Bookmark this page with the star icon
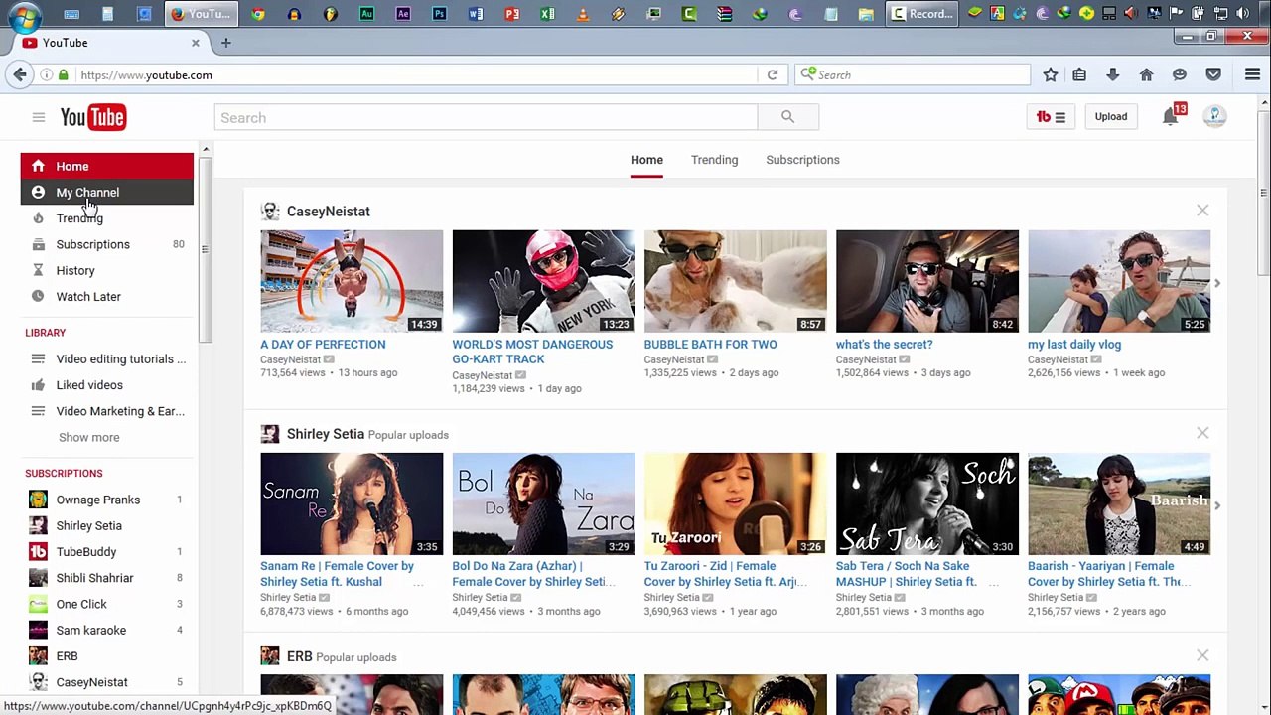This screenshot has height=715, width=1271. 1051,74
